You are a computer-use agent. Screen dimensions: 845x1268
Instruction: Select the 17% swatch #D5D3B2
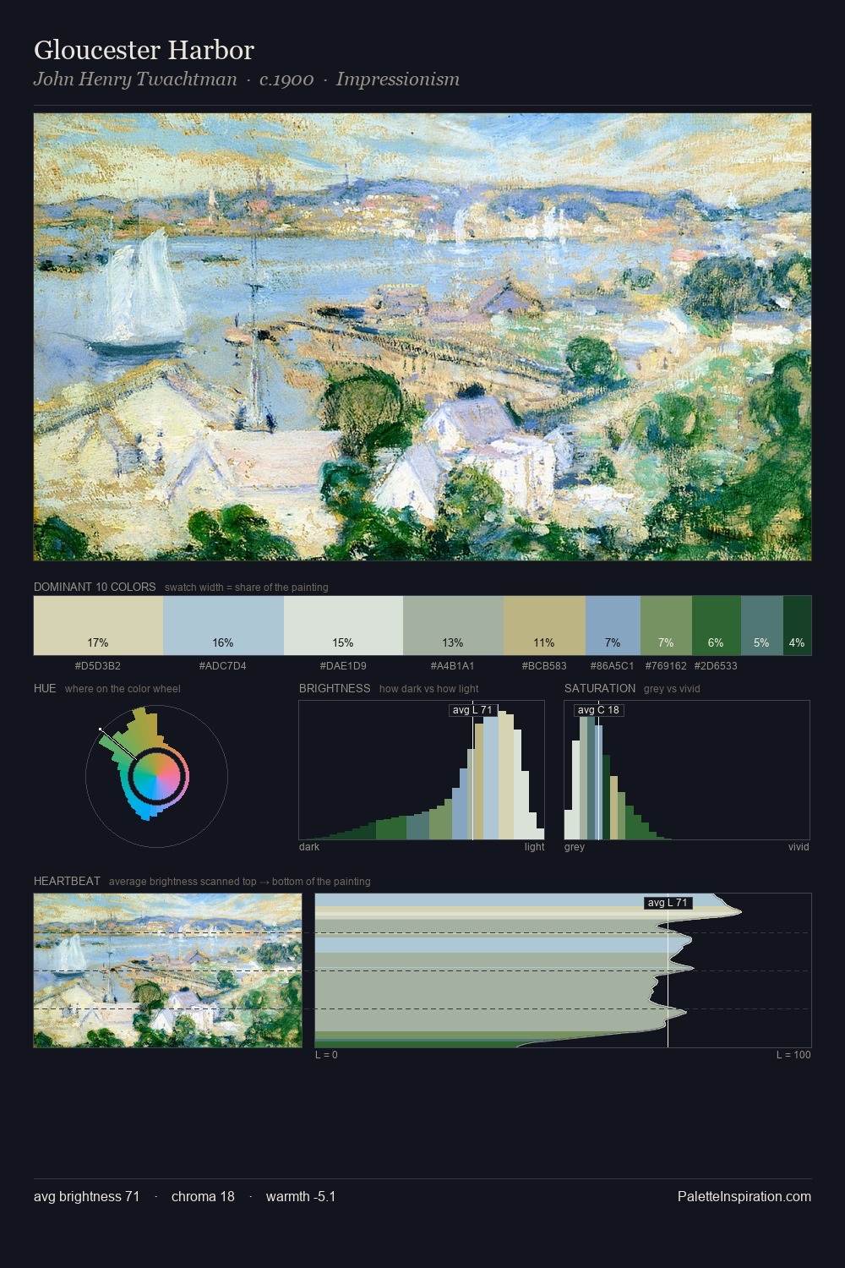(98, 626)
